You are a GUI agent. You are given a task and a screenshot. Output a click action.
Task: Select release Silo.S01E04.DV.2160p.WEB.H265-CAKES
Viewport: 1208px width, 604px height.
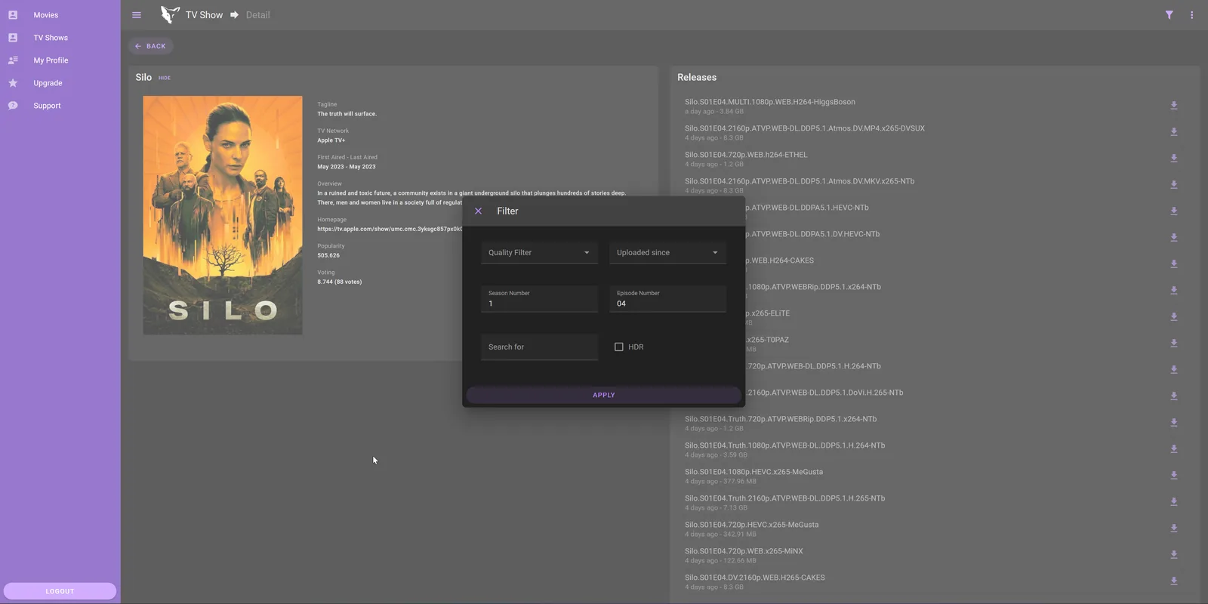tap(755, 578)
